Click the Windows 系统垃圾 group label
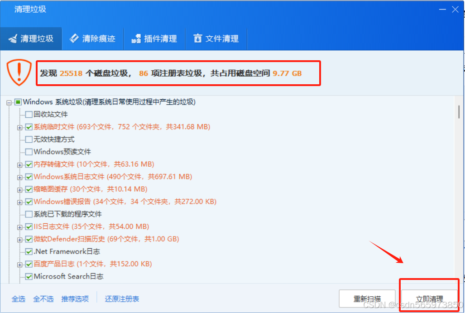The image size is (465, 313). click(109, 102)
